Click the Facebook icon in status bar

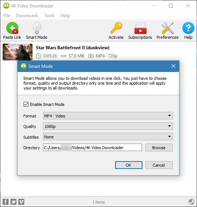pos(6,202)
